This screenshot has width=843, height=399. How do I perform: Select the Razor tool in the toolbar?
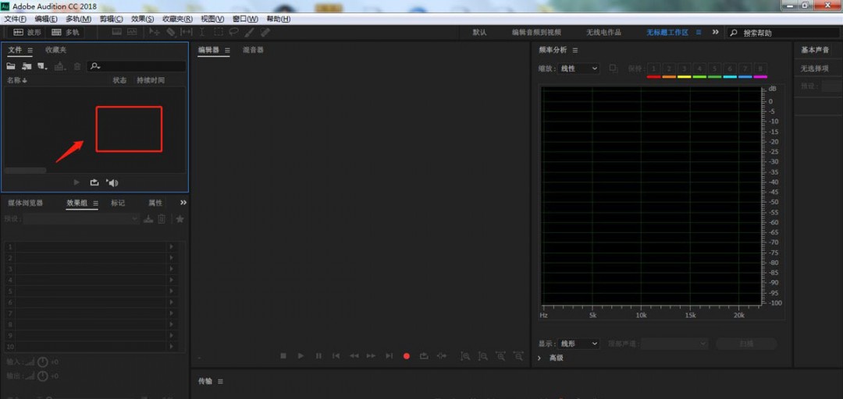[x=170, y=33]
